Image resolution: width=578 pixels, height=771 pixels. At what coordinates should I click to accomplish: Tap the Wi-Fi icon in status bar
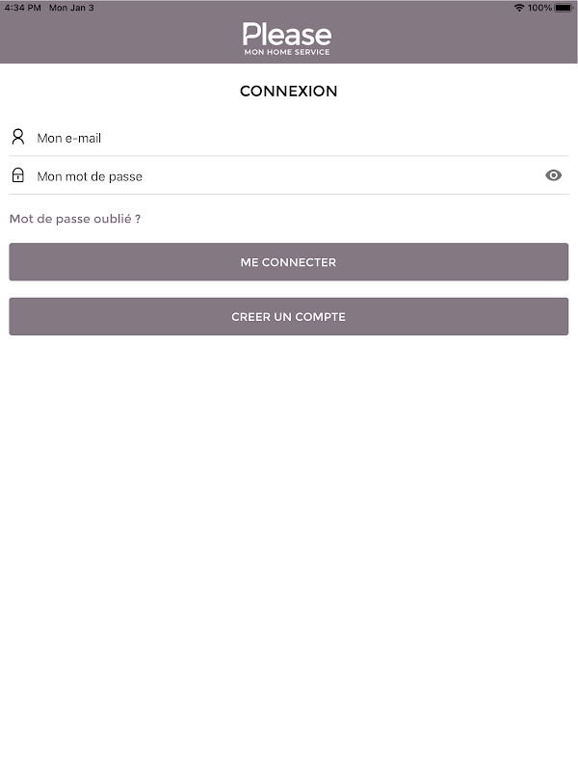519,8
